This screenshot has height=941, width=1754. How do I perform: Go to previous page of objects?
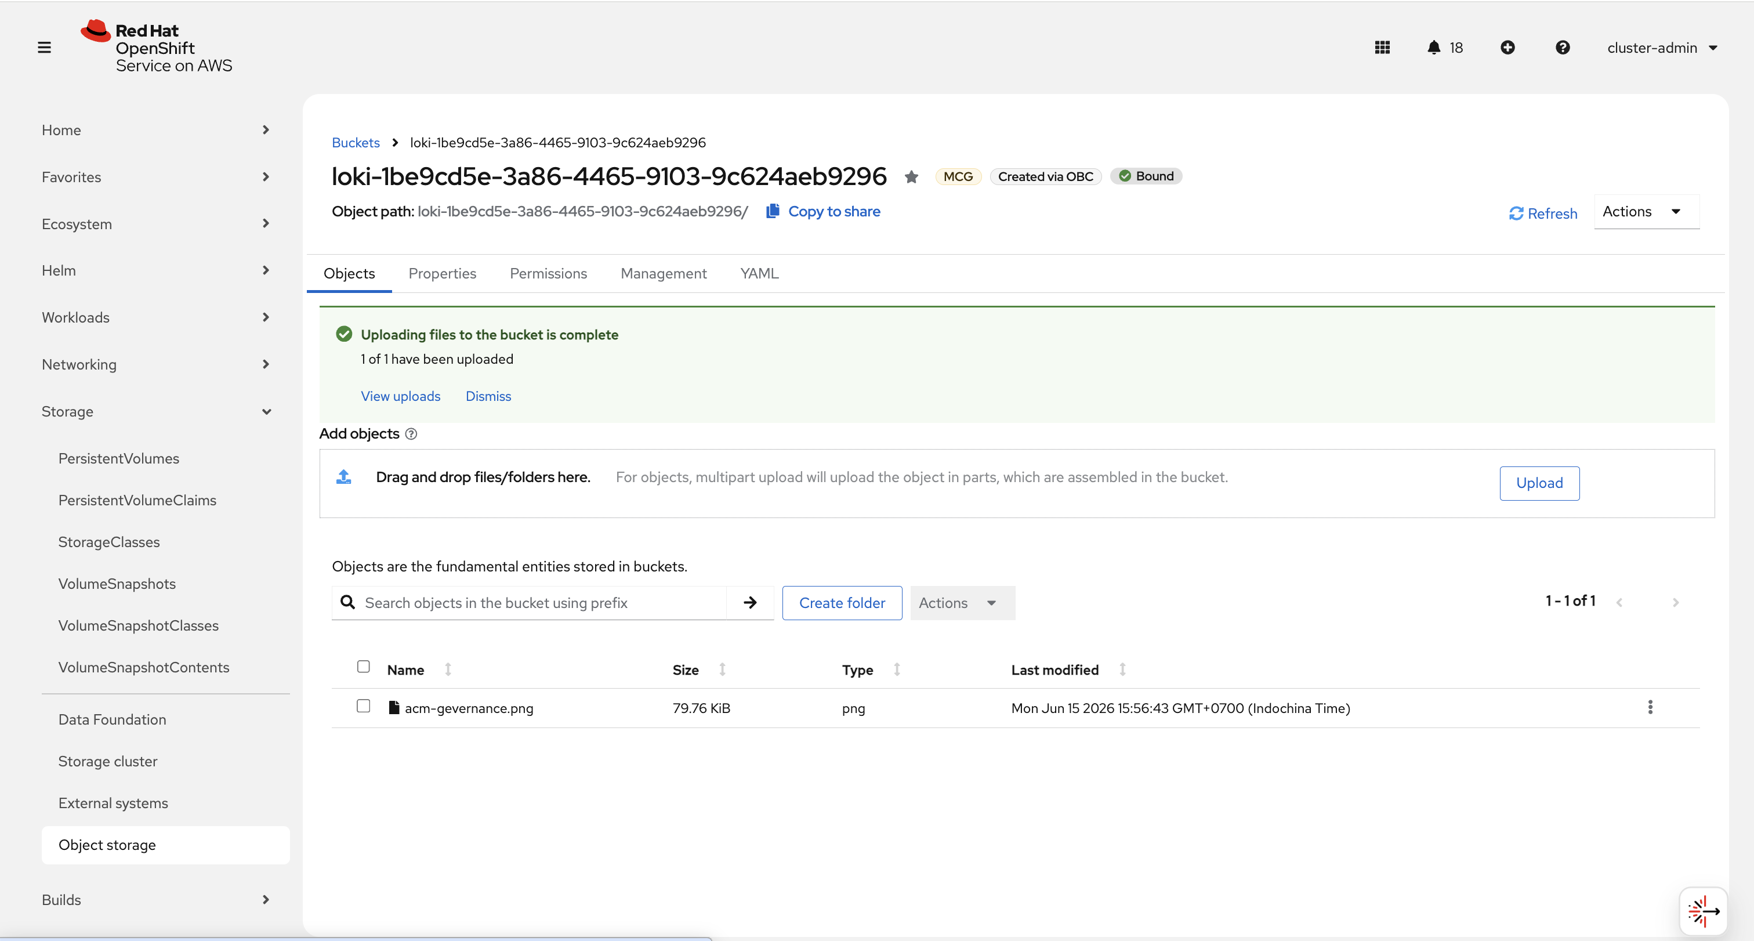click(1620, 603)
